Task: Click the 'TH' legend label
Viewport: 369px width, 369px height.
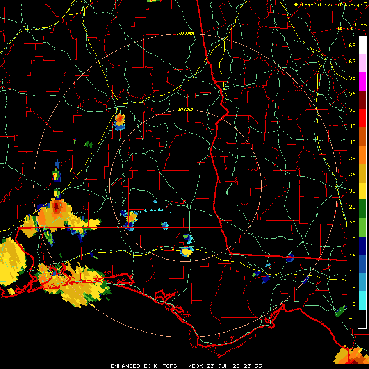Action: point(352,320)
